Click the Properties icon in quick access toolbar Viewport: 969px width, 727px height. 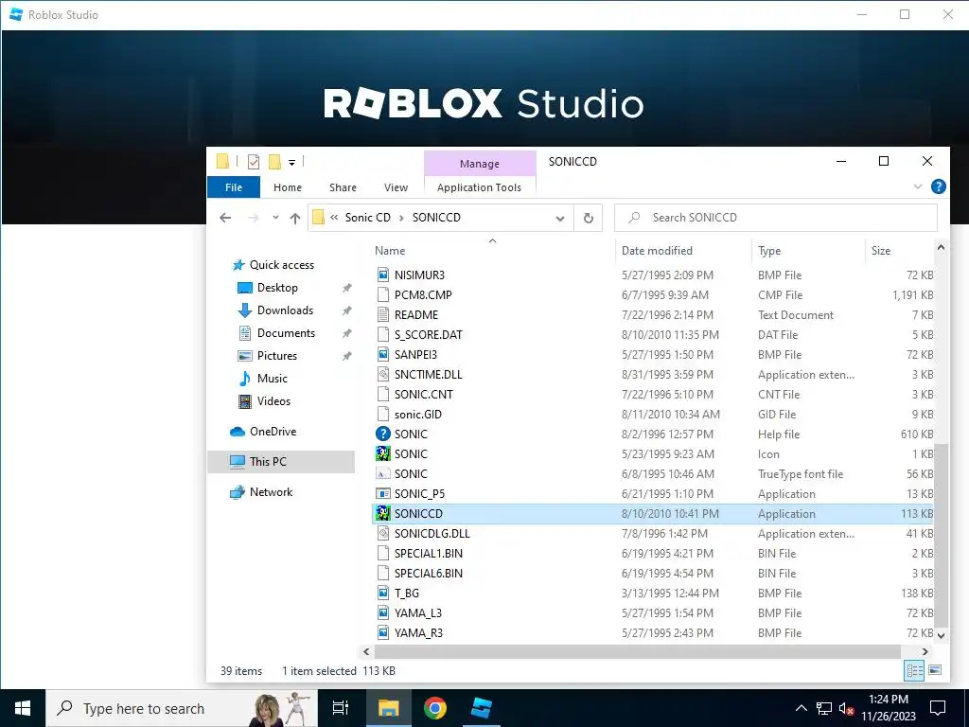pos(254,162)
